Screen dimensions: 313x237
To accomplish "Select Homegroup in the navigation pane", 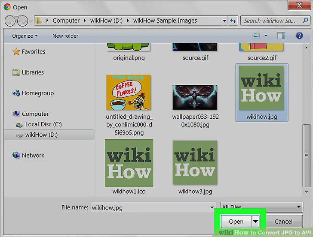I will 38,93.
